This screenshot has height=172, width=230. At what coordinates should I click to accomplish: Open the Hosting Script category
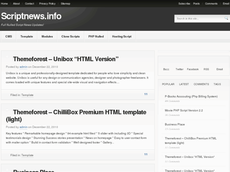122,36
